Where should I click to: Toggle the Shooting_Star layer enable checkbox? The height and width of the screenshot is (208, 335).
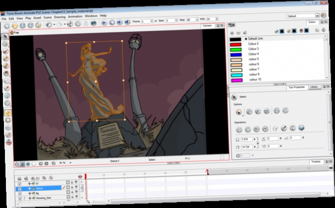tap(20, 199)
